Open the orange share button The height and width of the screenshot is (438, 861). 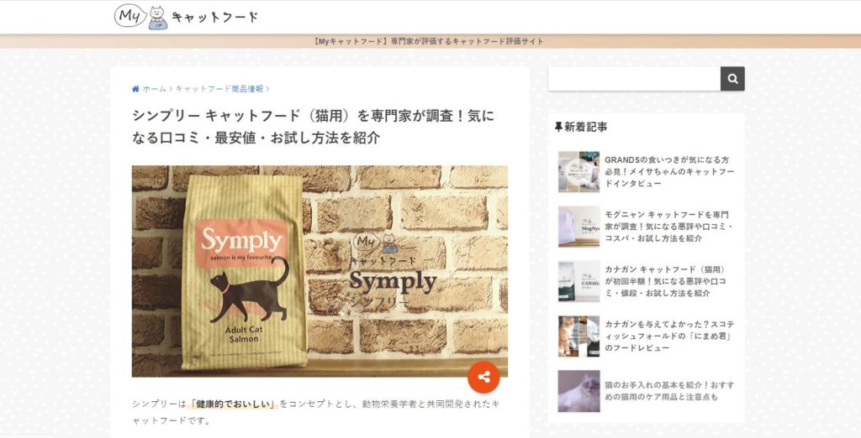(x=483, y=377)
